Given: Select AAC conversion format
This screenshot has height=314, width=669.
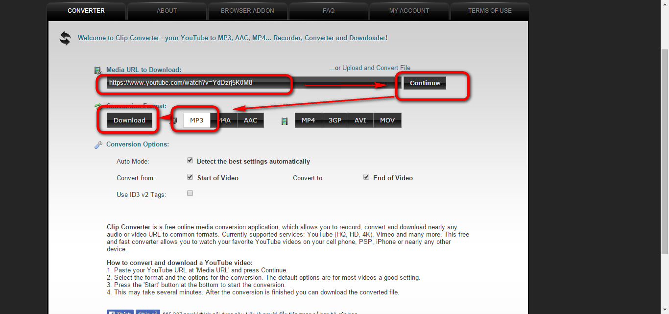Looking at the screenshot, I should [x=250, y=121].
